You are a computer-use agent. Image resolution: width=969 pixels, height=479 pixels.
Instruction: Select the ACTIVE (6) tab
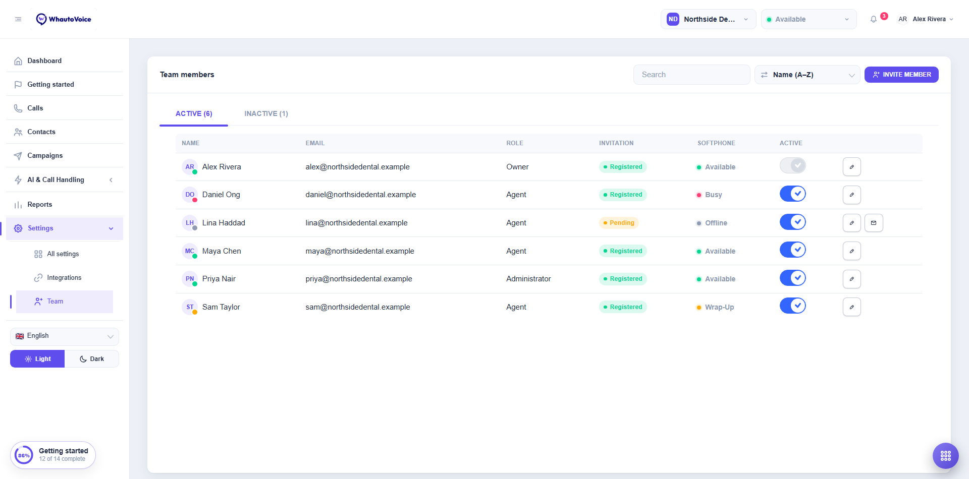point(194,113)
